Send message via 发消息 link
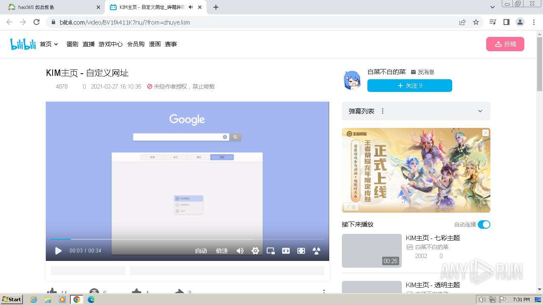The image size is (543, 305). coord(423,72)
